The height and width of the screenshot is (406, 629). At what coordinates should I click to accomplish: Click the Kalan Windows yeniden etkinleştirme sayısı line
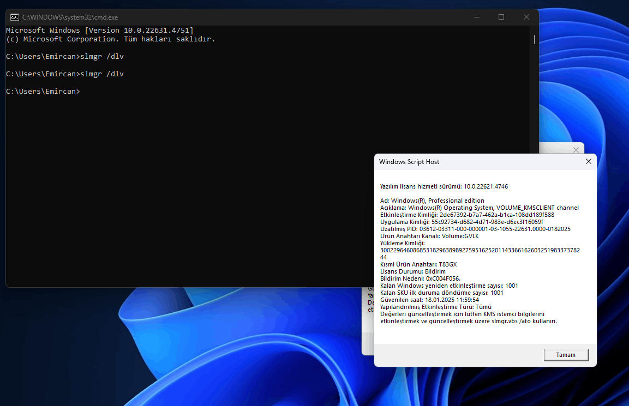(449, 286)
